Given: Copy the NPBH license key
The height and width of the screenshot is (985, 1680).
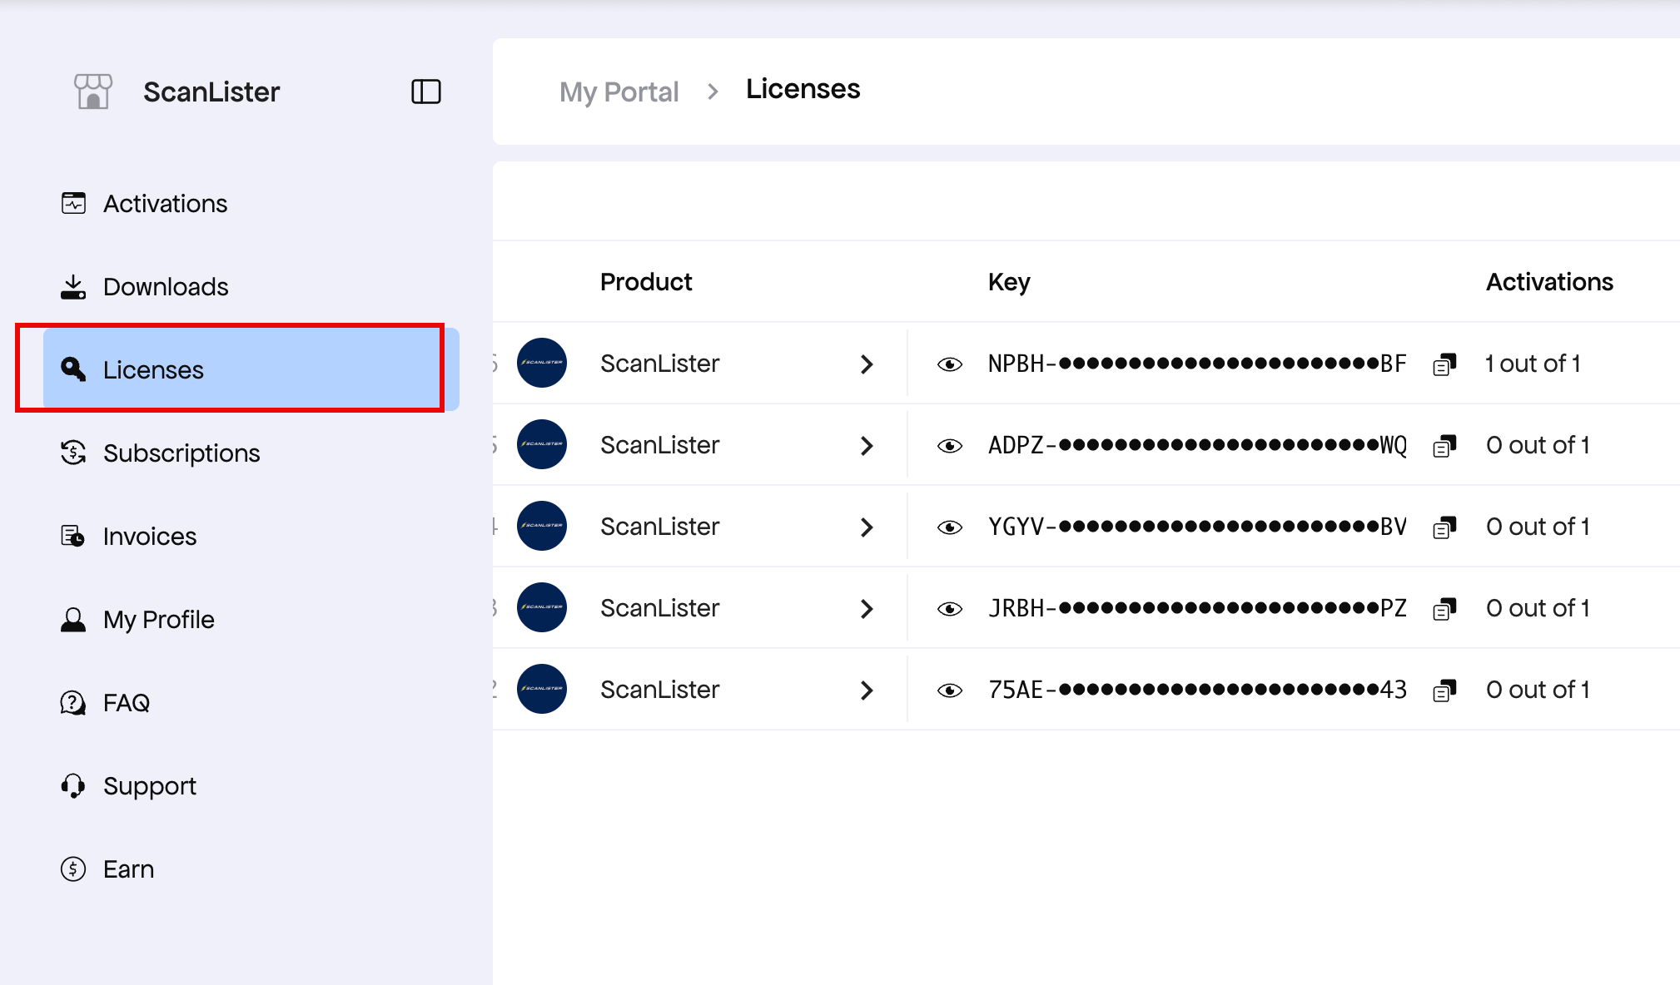Looking at the screenshot, I should (x=1444, y=364).
